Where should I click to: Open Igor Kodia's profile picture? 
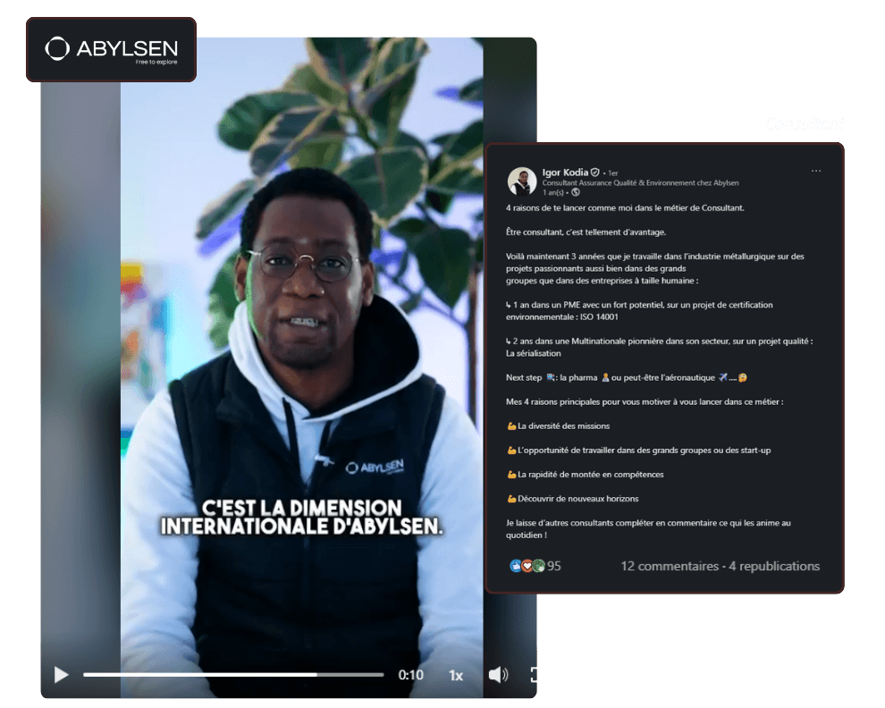pyautogui.click(x=521, y=181)
